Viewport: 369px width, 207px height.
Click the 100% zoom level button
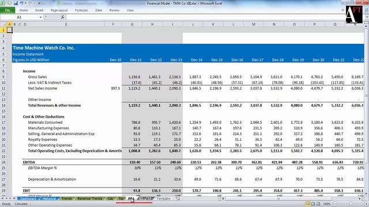click(x=327, y=204)
